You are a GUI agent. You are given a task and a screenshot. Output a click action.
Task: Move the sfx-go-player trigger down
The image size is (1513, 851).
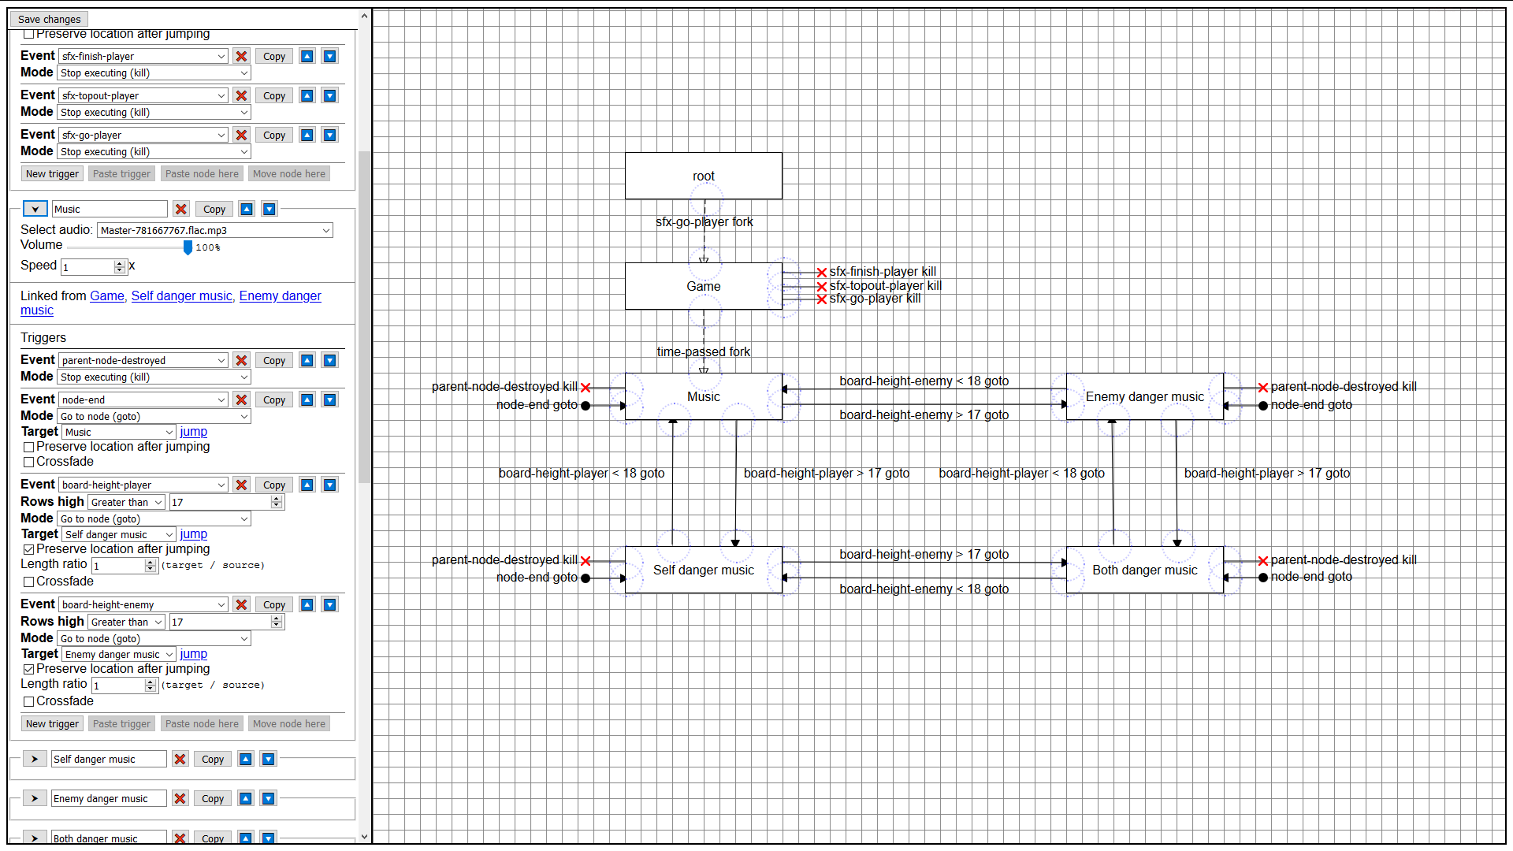pyautogui.click(x=330, y=135)
